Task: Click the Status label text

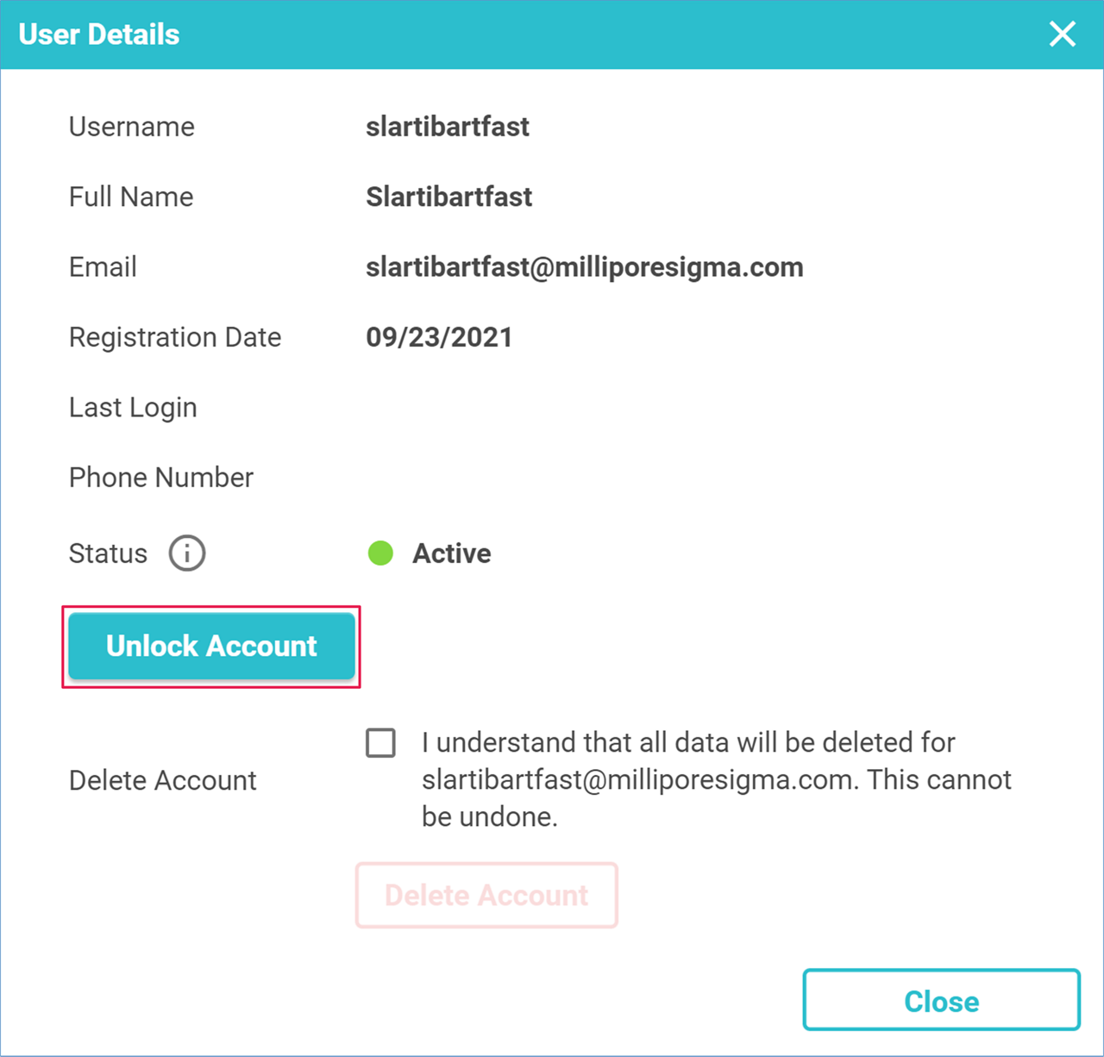Action: coord(108,554)
